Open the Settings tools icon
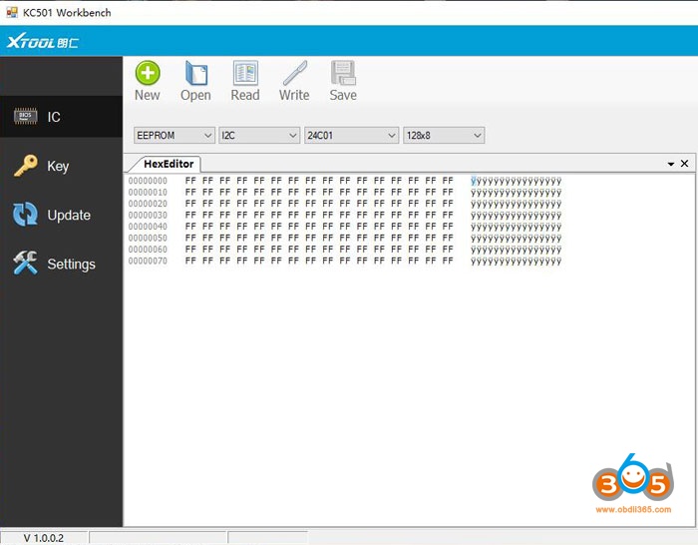The height and width of the screenshot is (545, 698). click(x=25, y=263)
